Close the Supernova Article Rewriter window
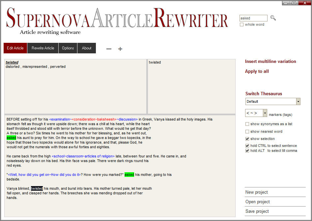312x221 pixels. 304,3
